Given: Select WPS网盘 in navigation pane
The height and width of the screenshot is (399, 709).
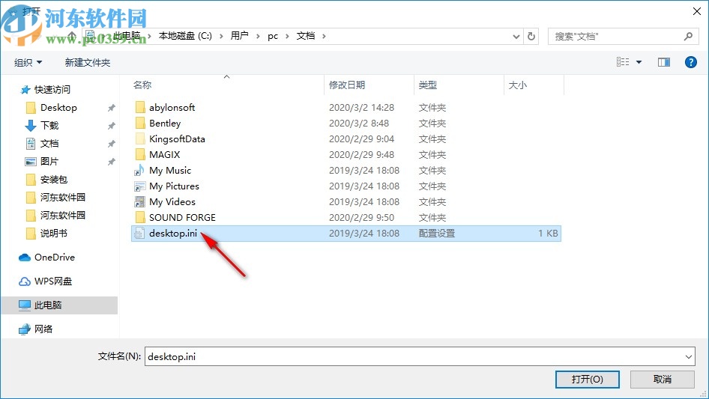Looking at the screenshot, I should 53,281.
